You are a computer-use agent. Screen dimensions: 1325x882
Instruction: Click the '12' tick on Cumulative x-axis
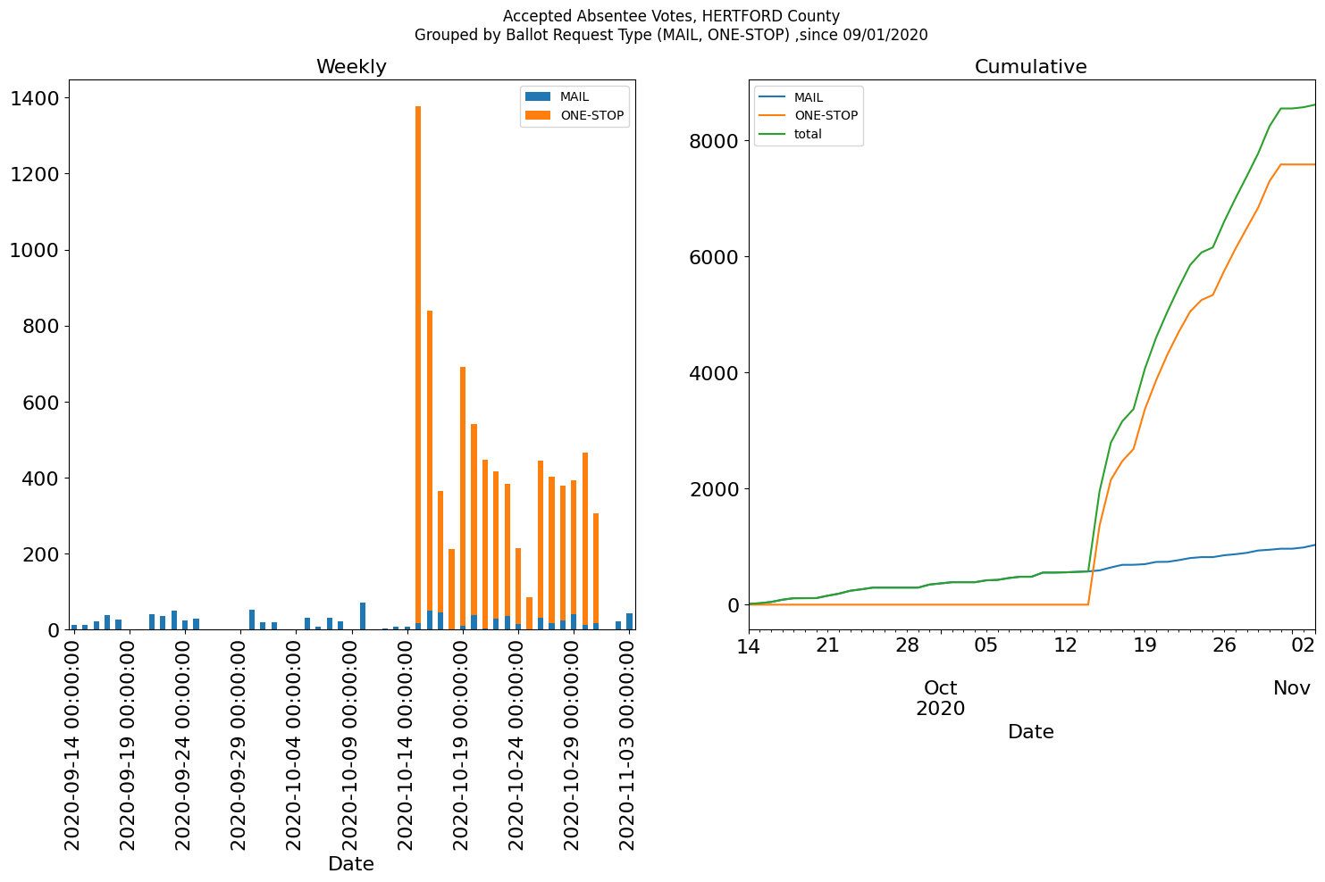[1066, 645]
